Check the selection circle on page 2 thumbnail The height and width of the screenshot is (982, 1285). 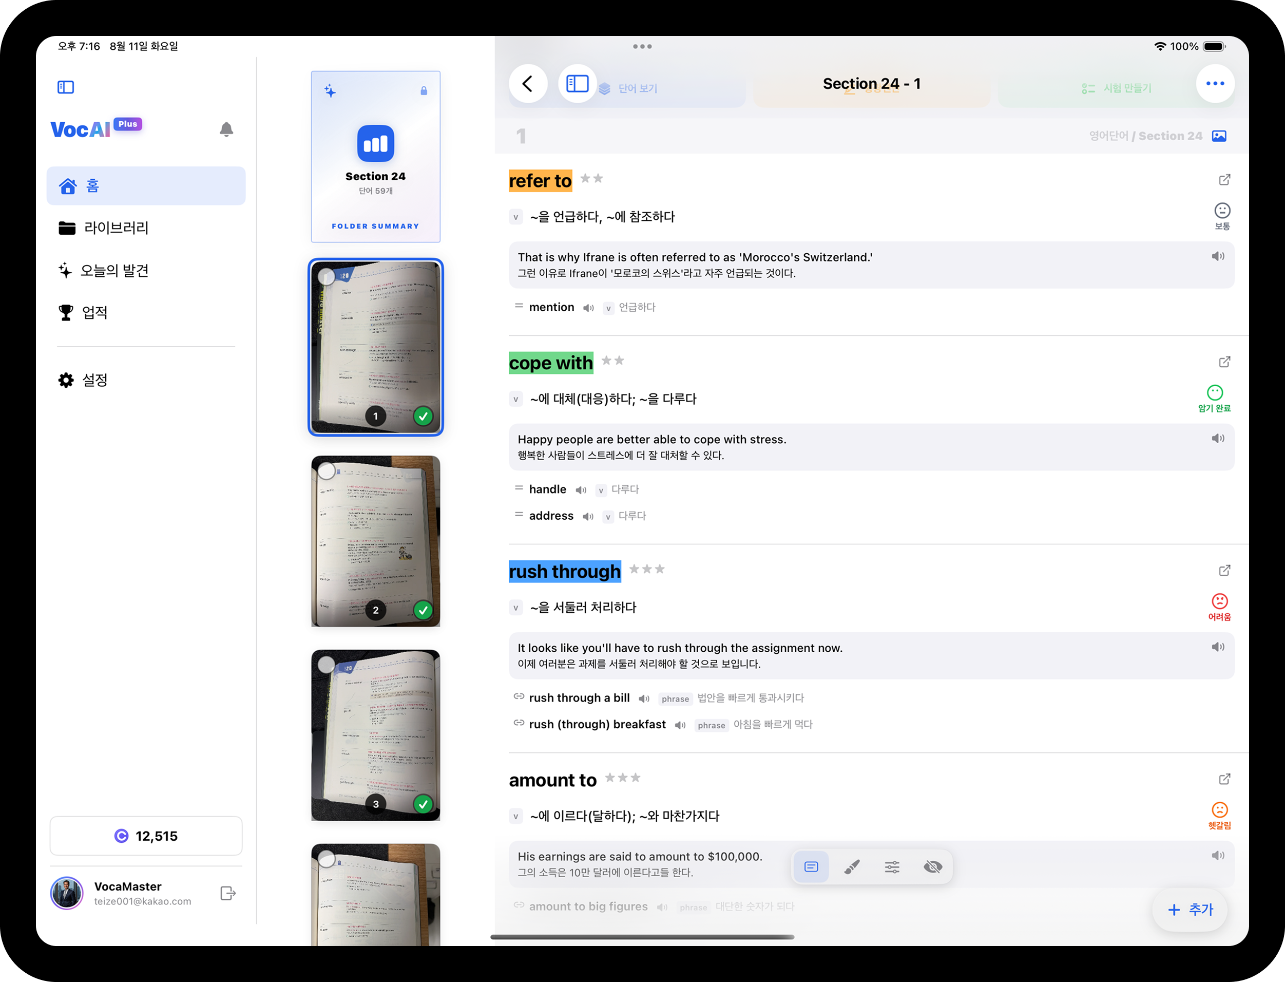point(327,471)
